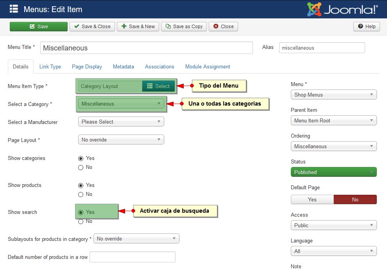Open Select a Category dropdown

(121, 104)
